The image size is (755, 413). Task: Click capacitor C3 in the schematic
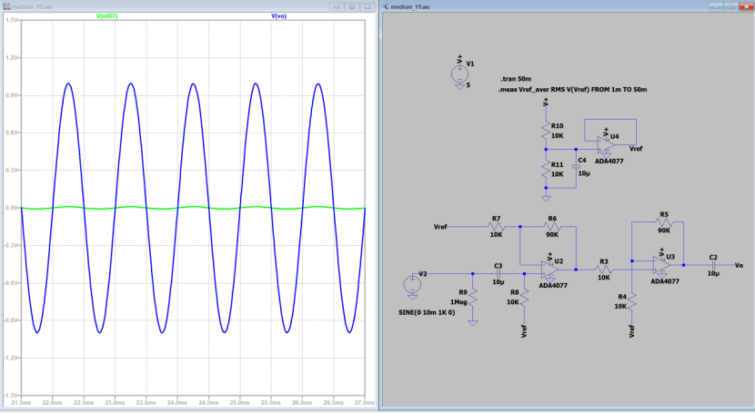tap(498, 272)
